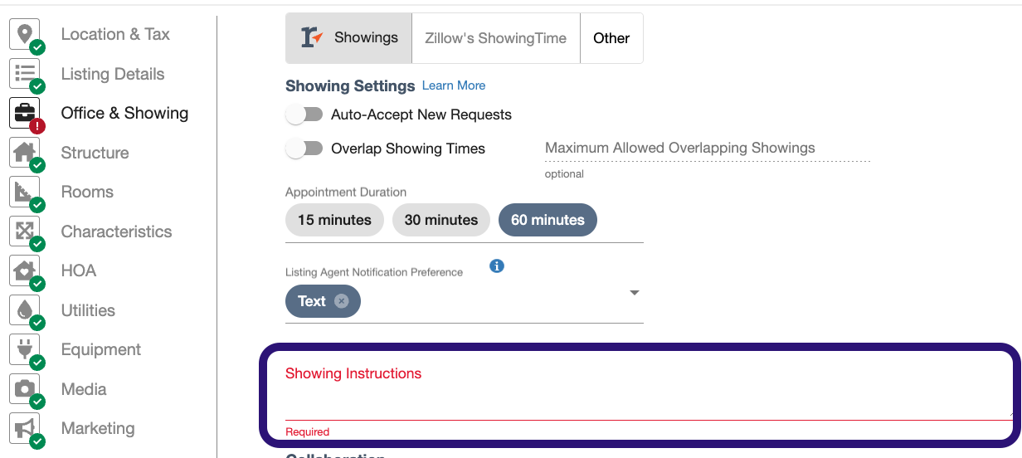Turn on Overlap Showing Times switch

point(304,149)
